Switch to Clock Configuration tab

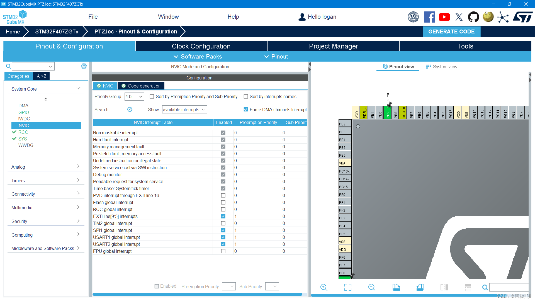click(x=201, y=46)
